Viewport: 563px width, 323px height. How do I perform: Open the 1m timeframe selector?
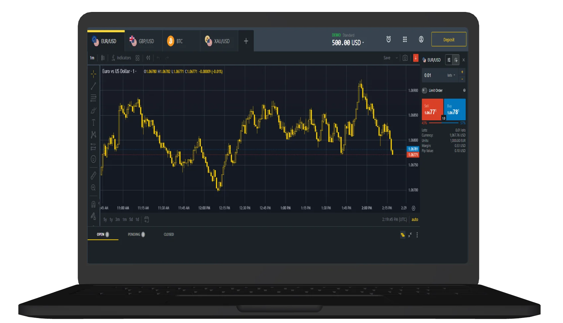92,58
